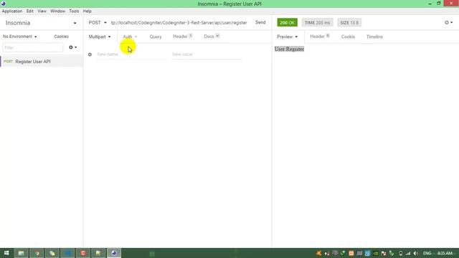The image size is (459, 258).
Task: Click the NVIDIA tray icon
Action: [x=375, y=253]
